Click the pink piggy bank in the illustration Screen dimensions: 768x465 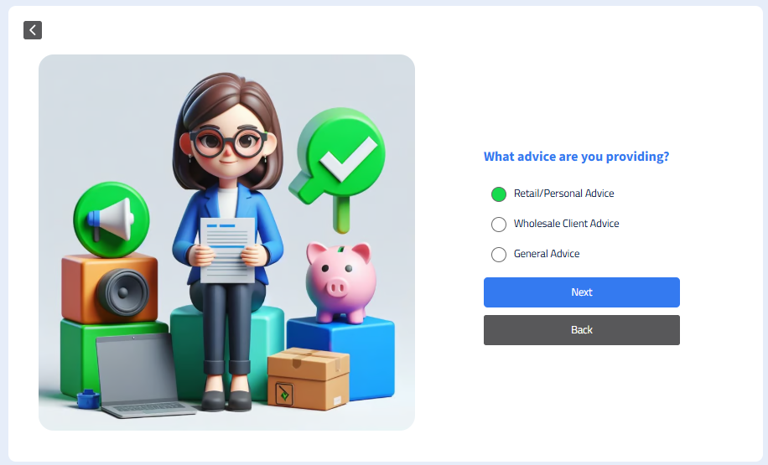pos(341,283)
